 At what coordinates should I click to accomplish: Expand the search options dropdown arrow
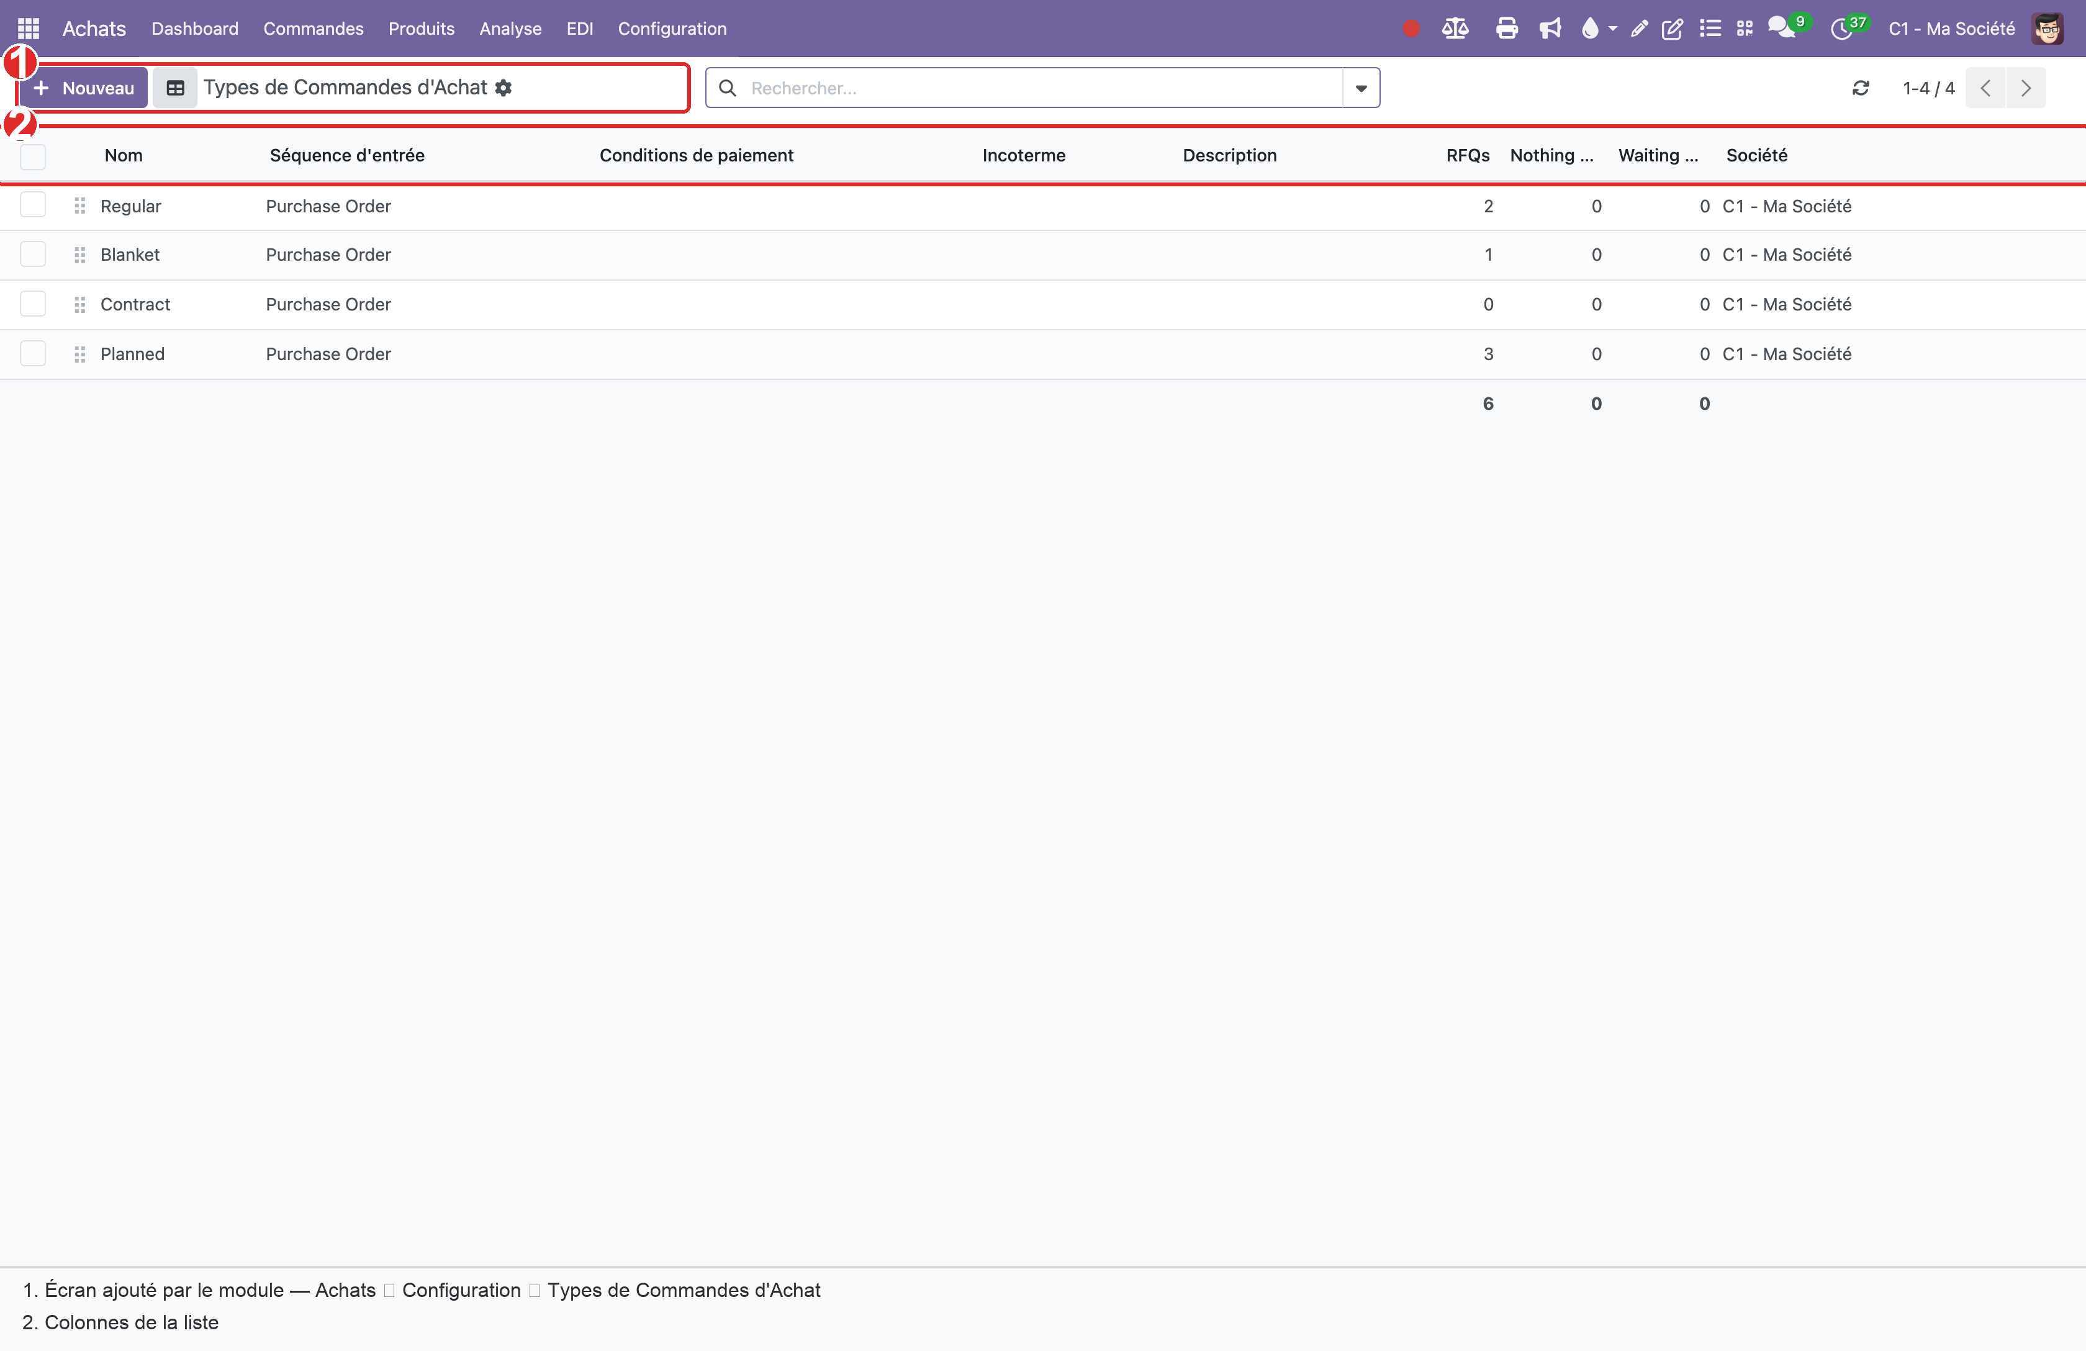tap(1361, 88)
